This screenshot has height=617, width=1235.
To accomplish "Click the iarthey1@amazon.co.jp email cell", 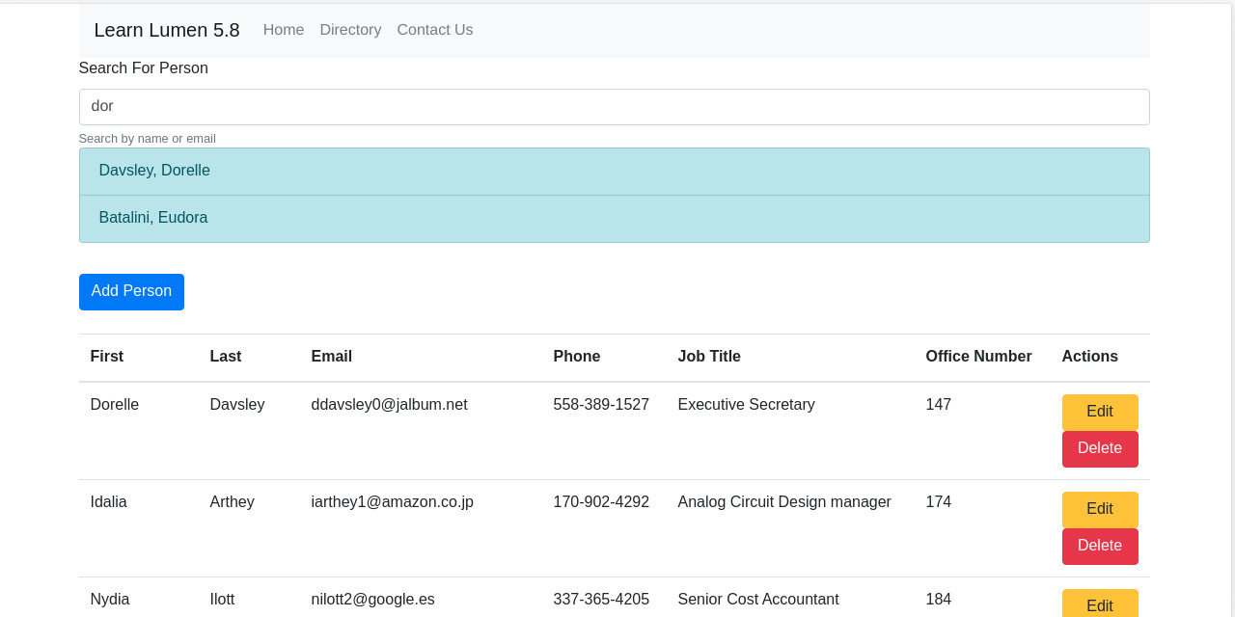I will [x=392, y=502].
